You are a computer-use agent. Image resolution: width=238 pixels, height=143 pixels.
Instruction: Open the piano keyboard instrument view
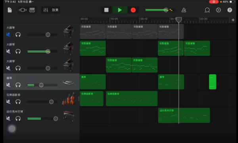[x=32, y=10]
